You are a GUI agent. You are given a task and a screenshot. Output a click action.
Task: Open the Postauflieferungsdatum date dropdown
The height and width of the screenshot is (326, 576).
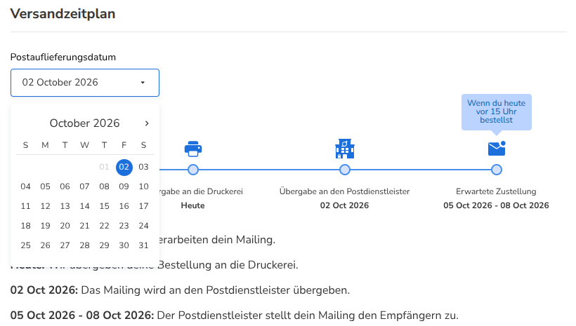[x=85, y=83]
